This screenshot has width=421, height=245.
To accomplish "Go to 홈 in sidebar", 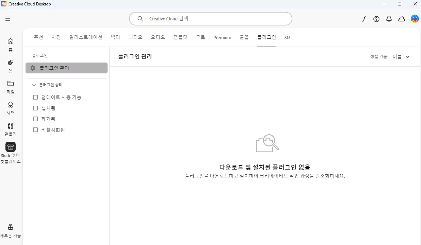I will (11, 45).
